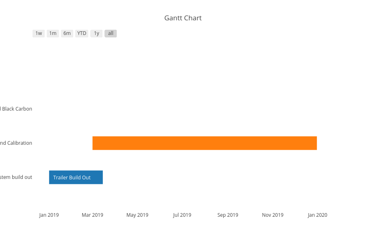The height and width of the screenshot is (244, 366).
Task: Click the Jul 2019 date tick
Action: point(182,215)
